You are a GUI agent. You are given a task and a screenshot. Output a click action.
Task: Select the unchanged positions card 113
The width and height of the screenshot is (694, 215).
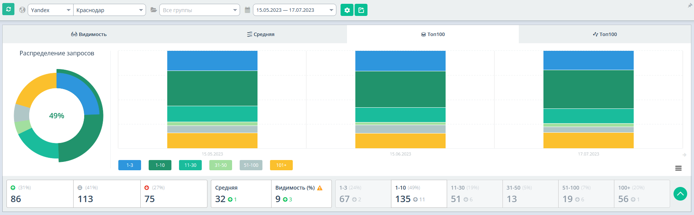coord(107,194)
